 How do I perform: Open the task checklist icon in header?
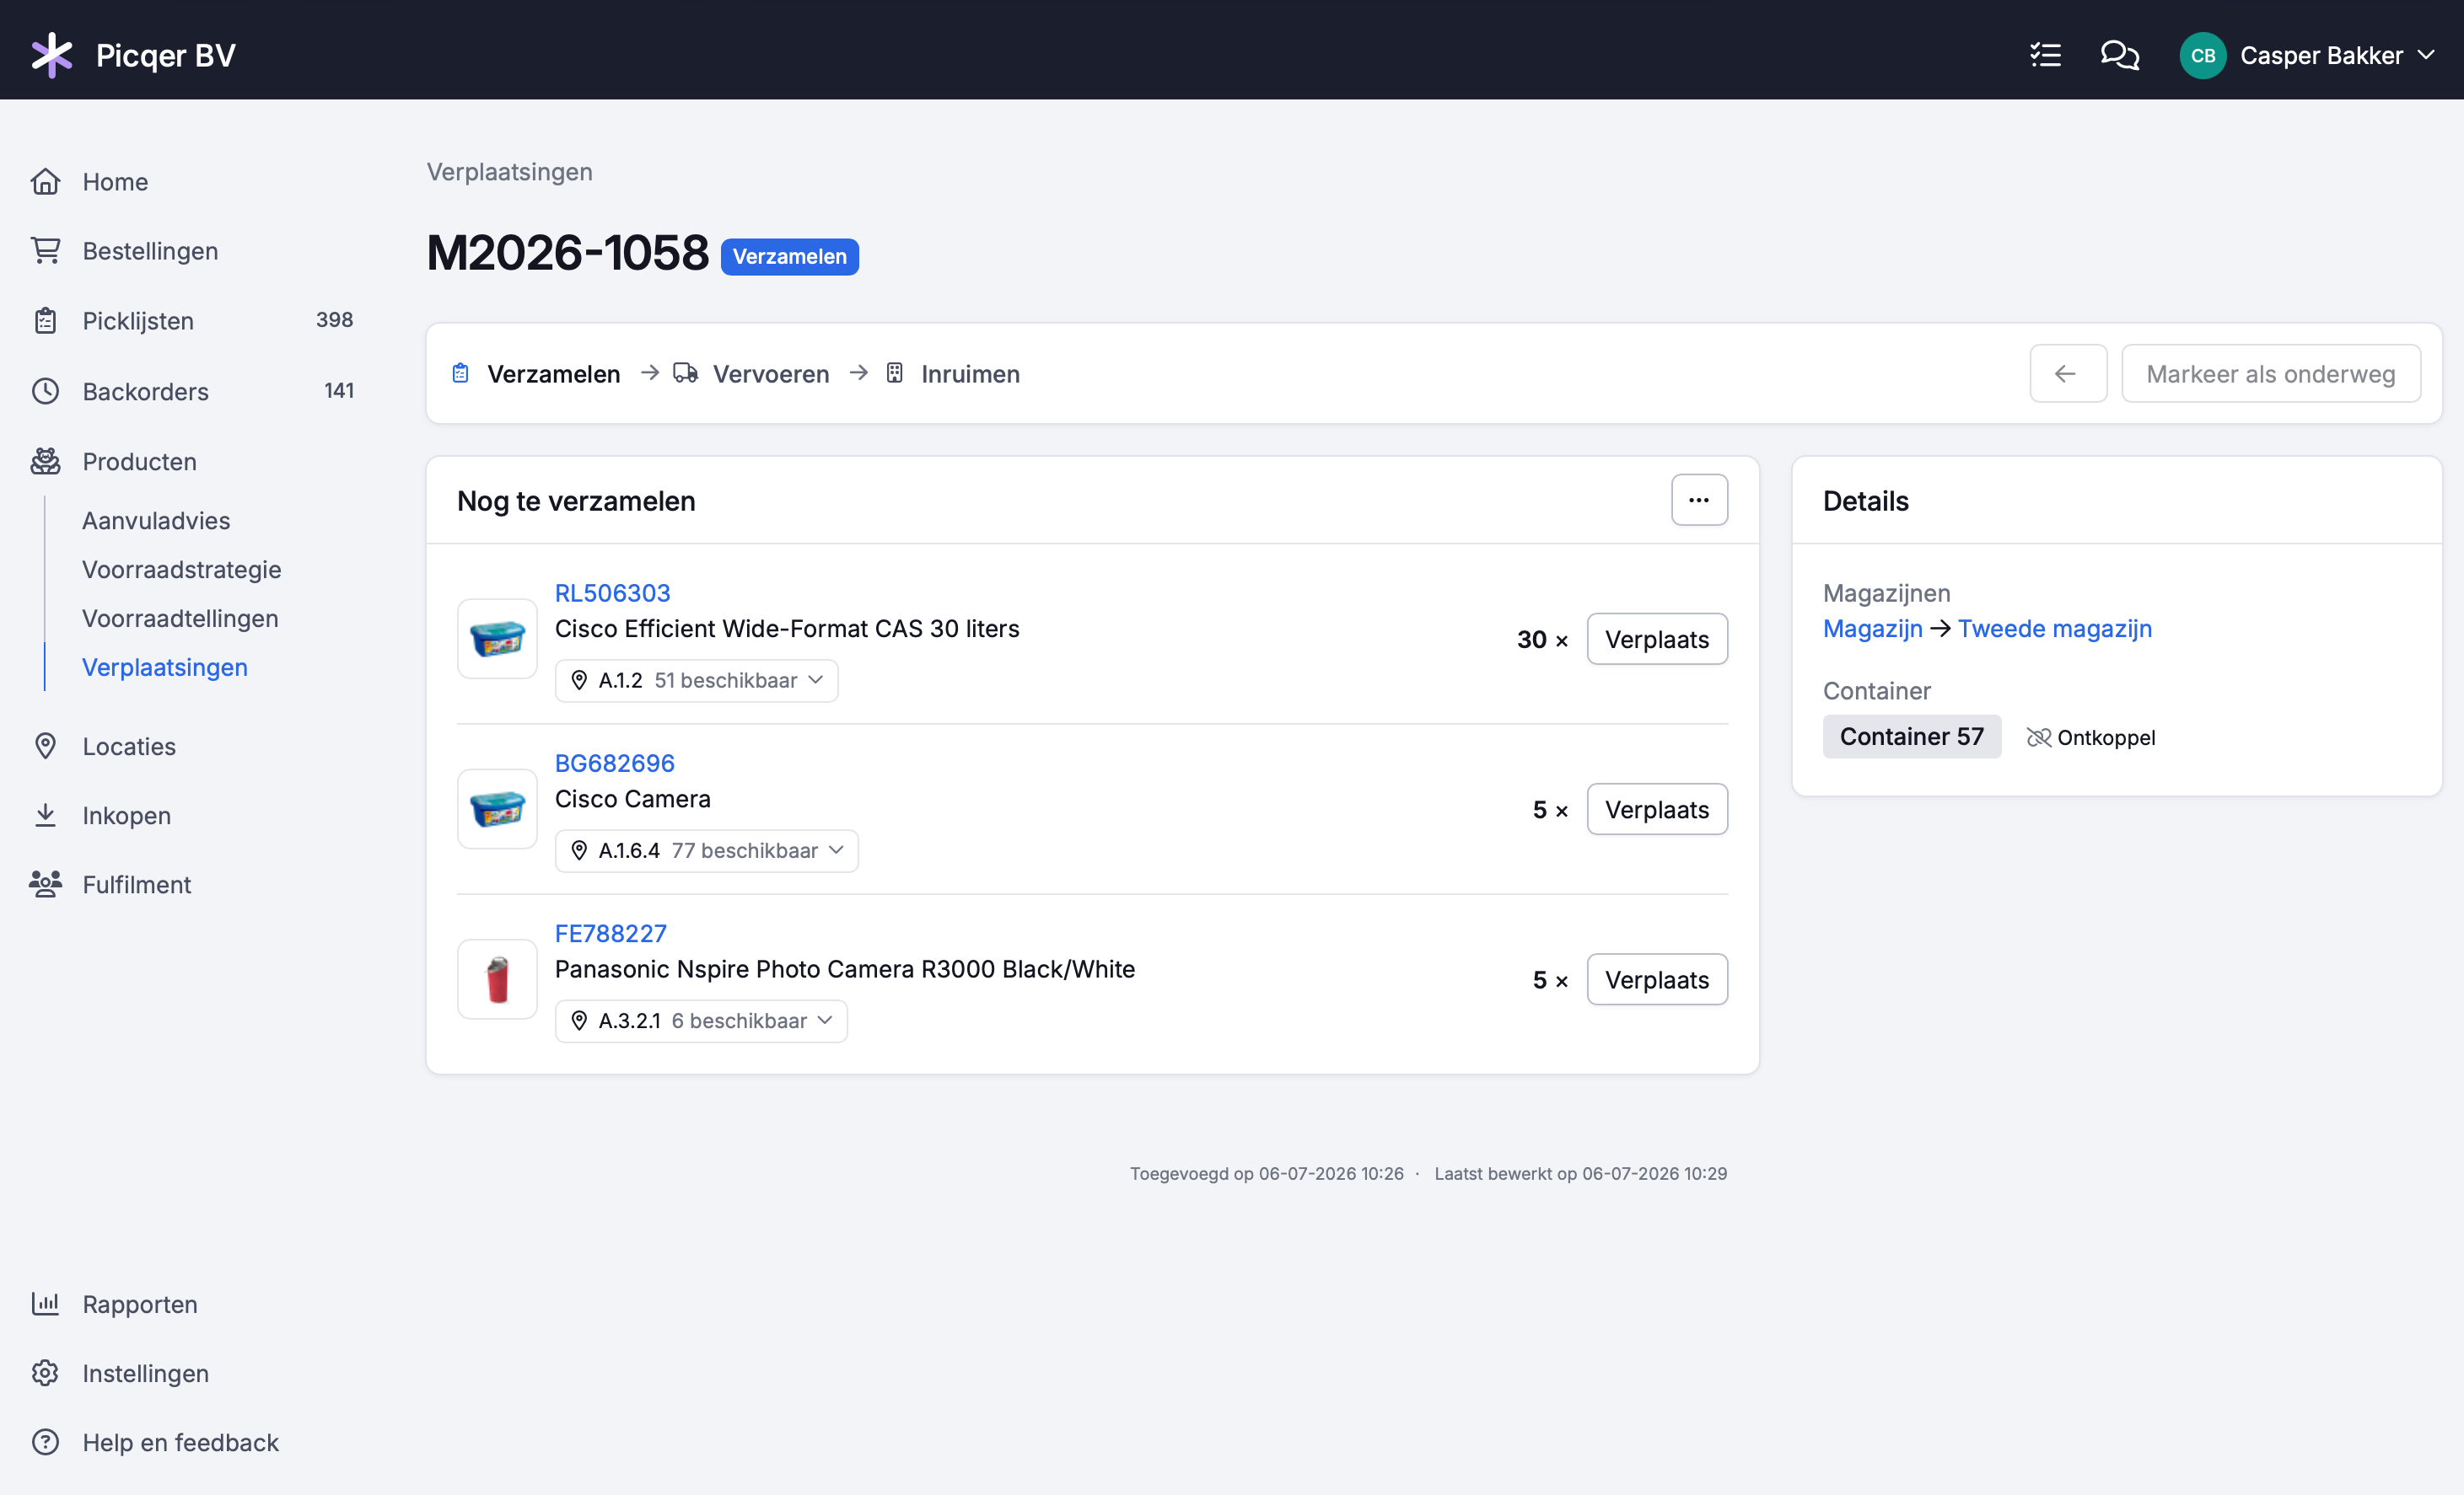coord(2046,55)
